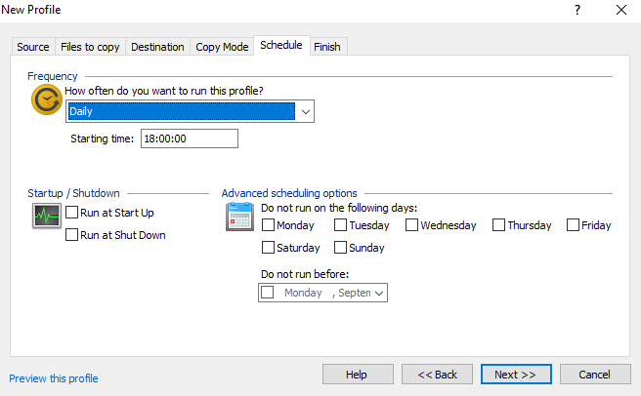641x396 pixels.
Task: Tick the Wednesday exclusion checkbox
Action: click(412, 225)
